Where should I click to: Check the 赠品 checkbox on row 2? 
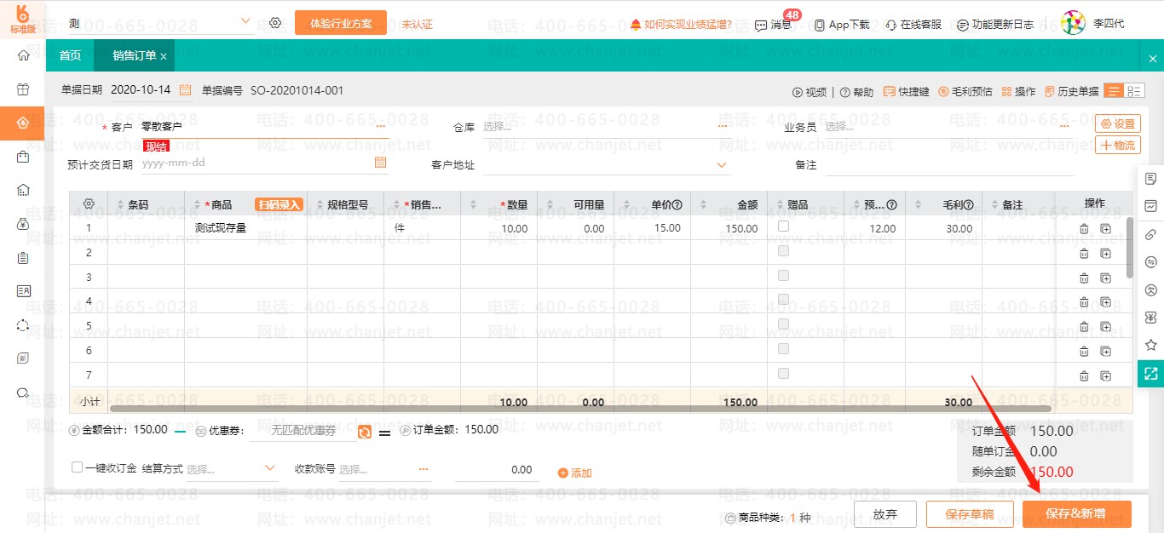782,252
